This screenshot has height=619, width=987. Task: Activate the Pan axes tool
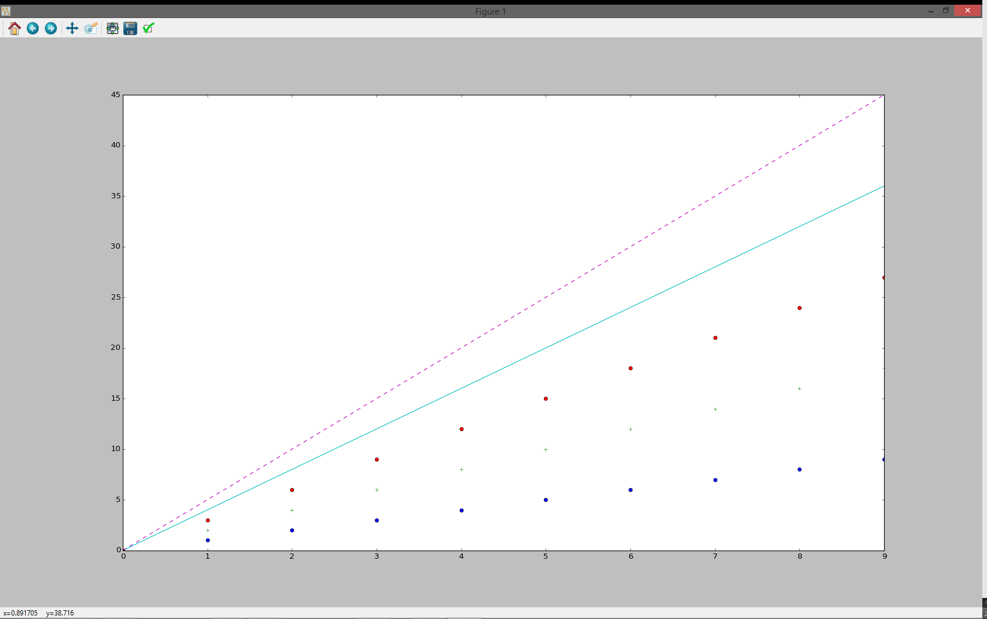72,28
